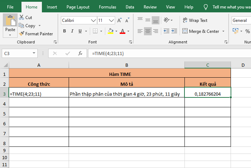
Task: Open the File tab
Action: tap(10, 7)
